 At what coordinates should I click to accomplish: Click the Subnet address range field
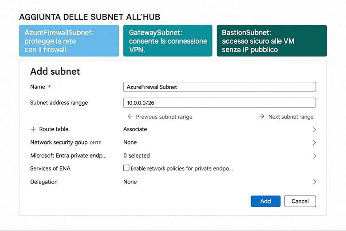pyautogui.click(x=219, y=103)
